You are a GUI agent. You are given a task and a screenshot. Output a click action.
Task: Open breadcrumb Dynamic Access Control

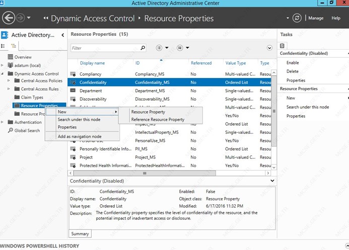[x=93, y=19]
